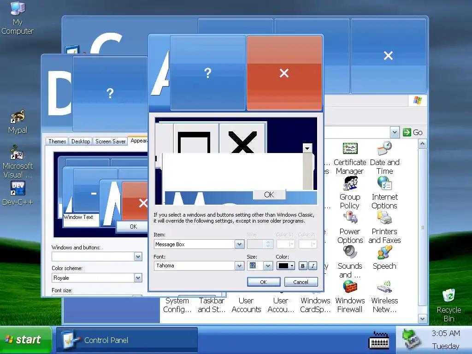Click Cancel in Advanced Appearance dialog

click(301, 282)
